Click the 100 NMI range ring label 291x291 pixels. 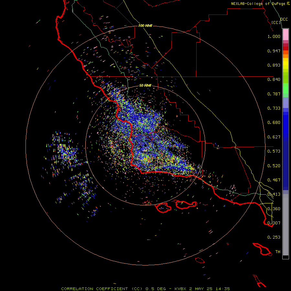click(145, 26)
